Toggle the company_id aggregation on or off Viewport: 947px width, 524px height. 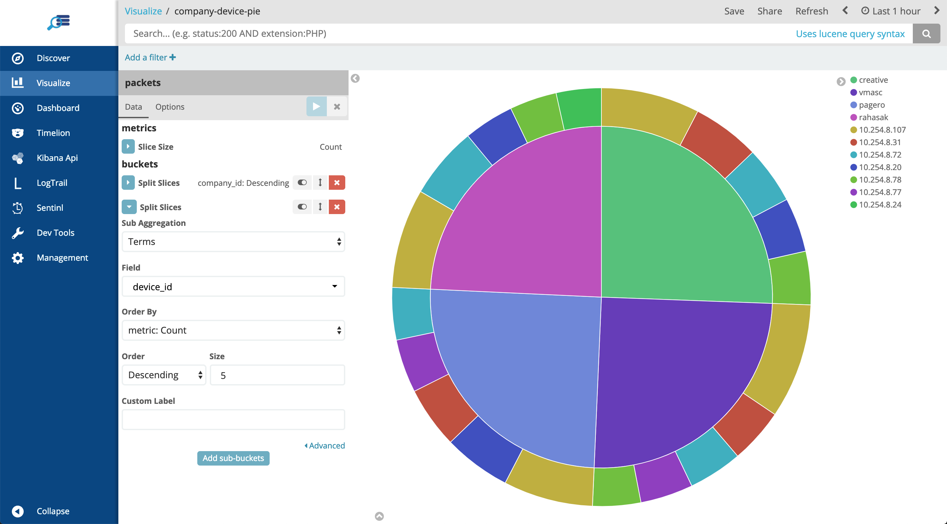[302, 183]
